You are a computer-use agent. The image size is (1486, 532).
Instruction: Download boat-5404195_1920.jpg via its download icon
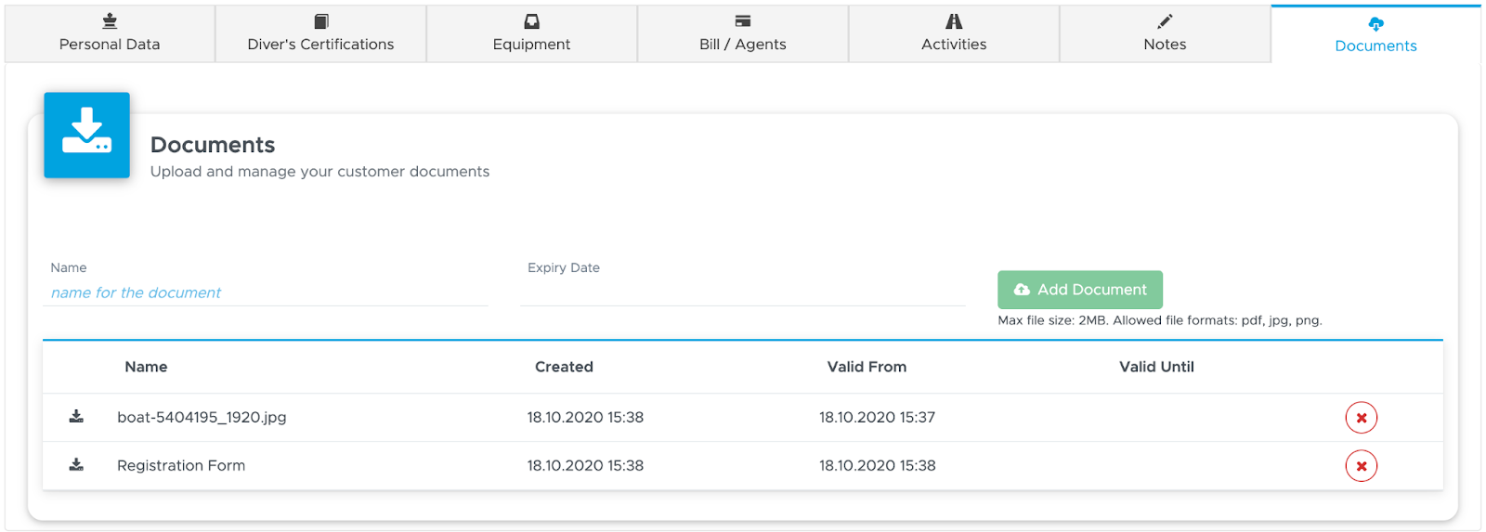pyautogui.click(x=76, y=416)
